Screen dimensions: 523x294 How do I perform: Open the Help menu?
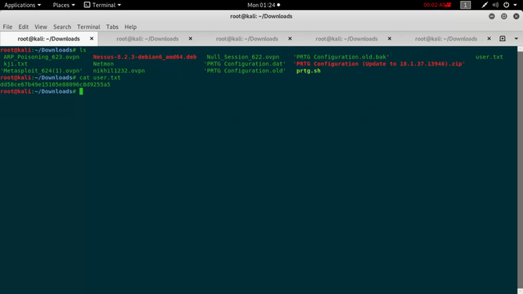(x=130, y=27)
